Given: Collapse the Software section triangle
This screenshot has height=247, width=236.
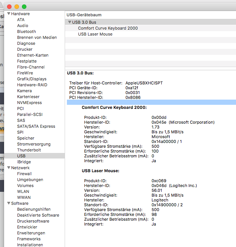Looking at the screenshot, I should point(9,203).
